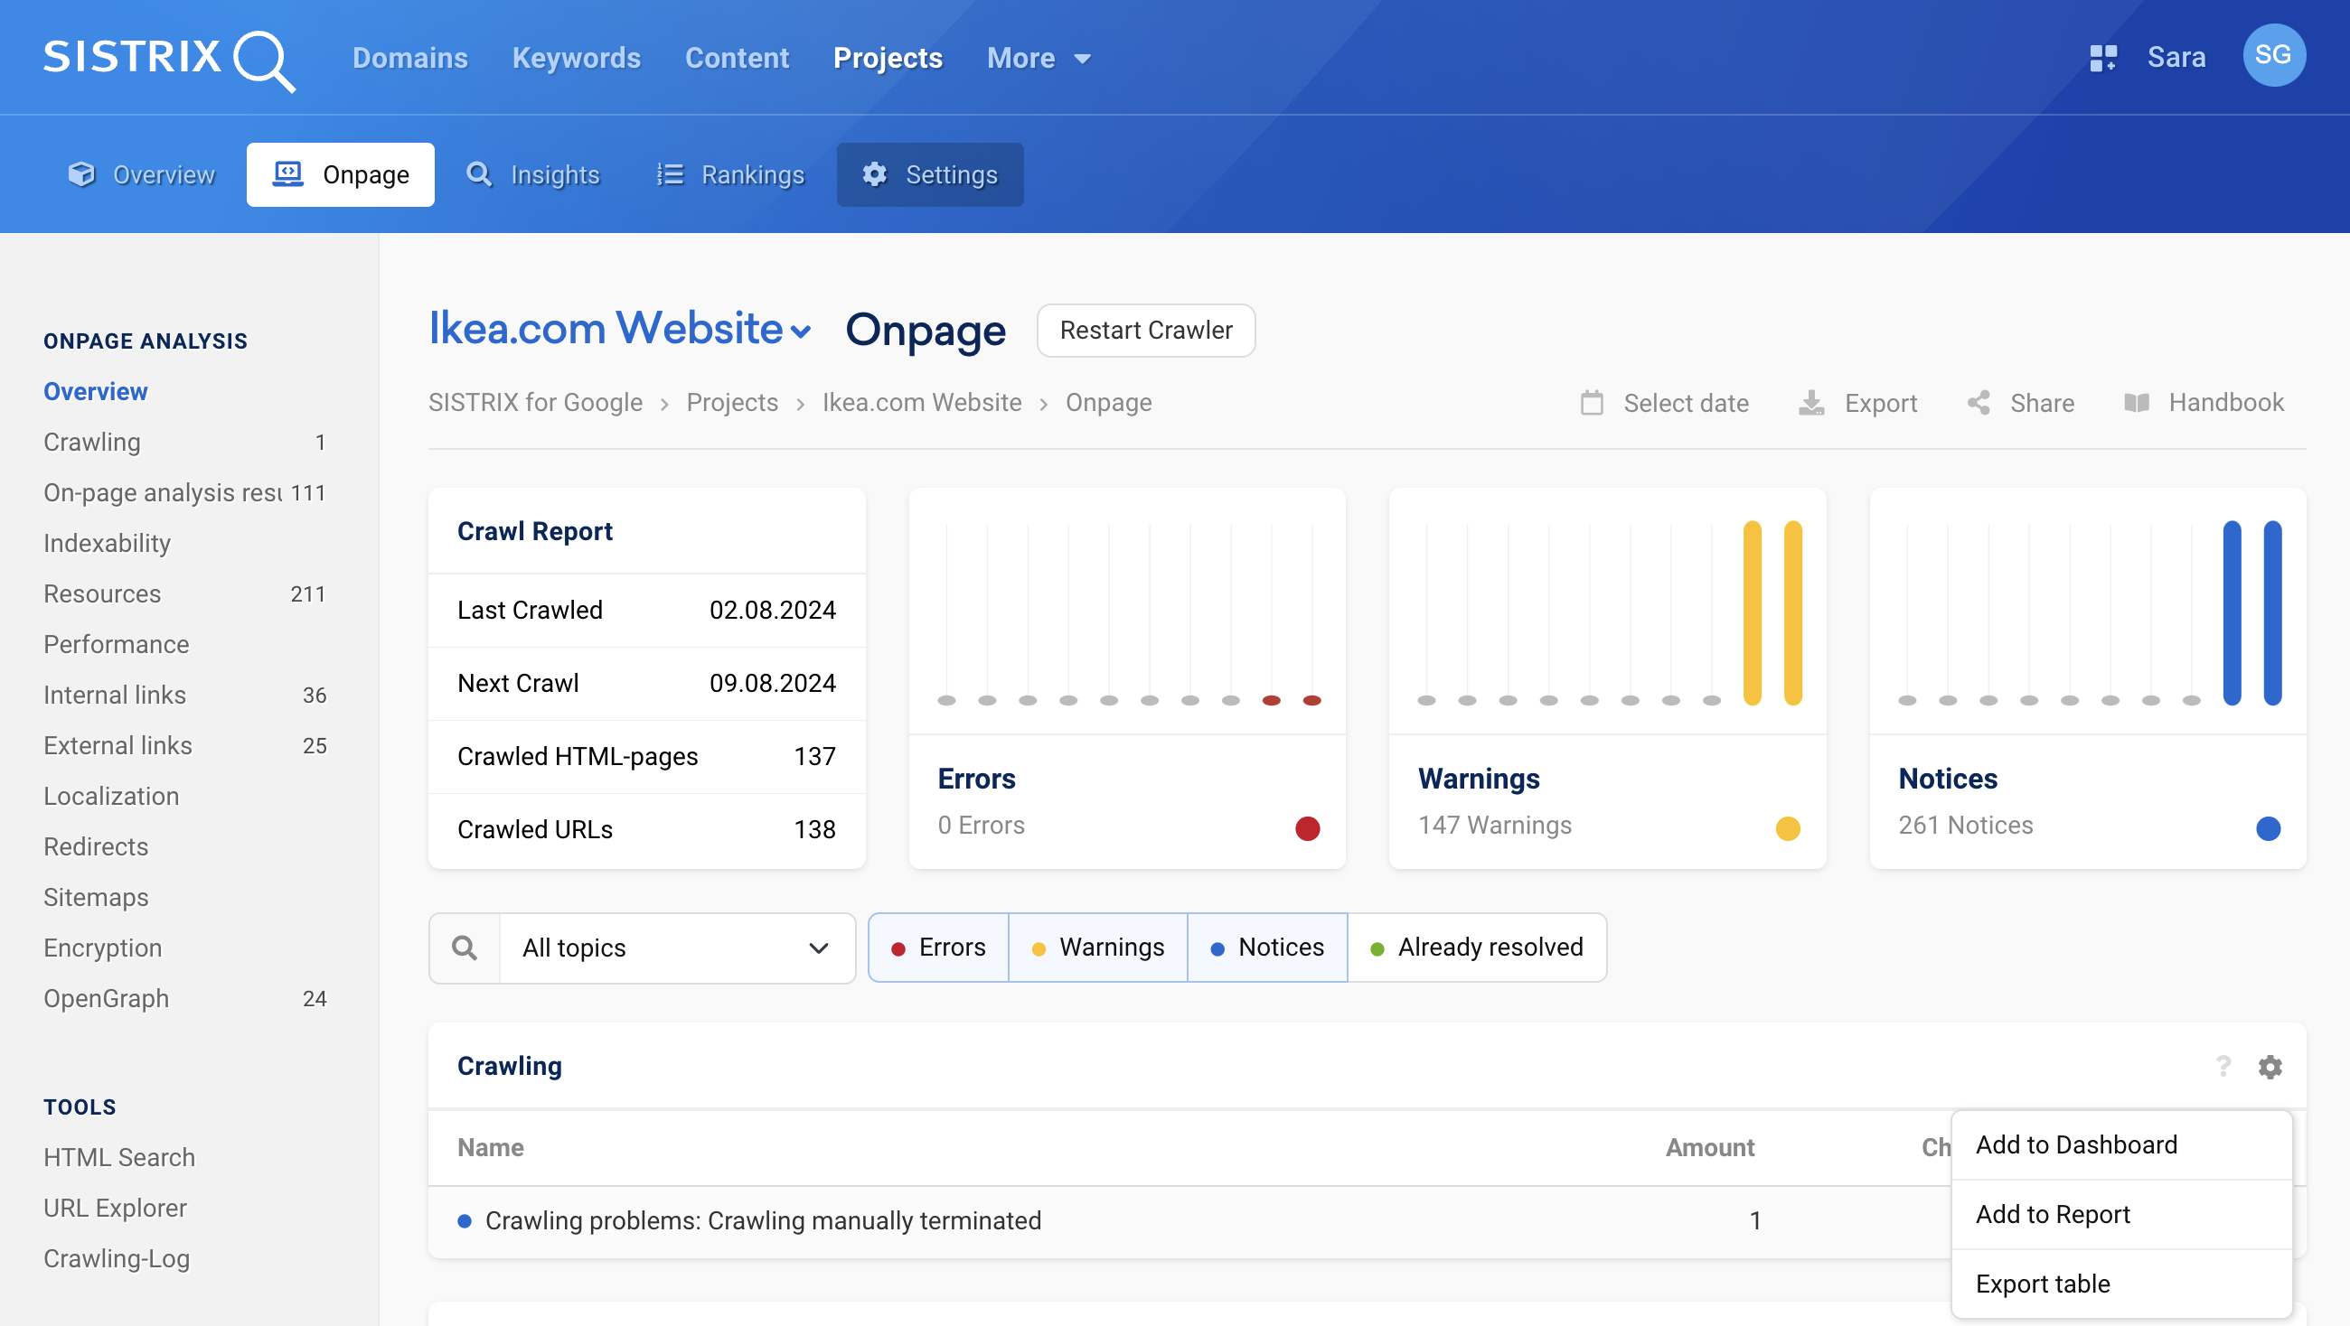2350x1326 pixels.
Task: Click the Sara username
Action: 2176,58
